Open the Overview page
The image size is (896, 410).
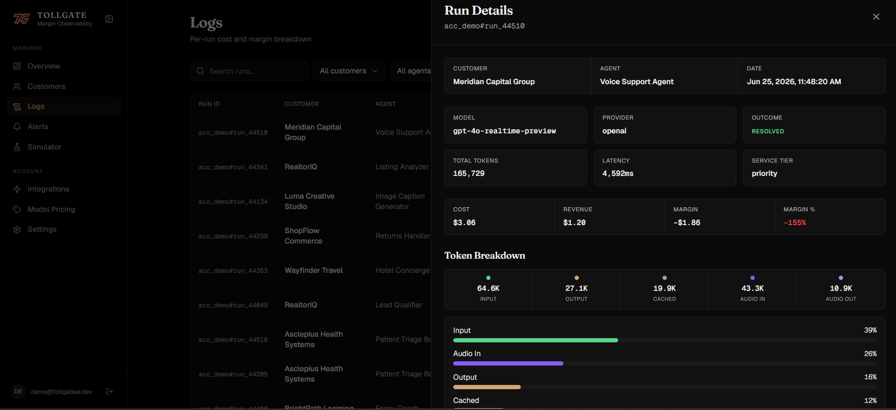[x=64, y=66]
